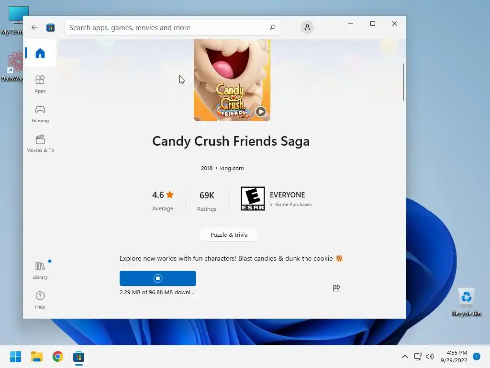Maximize the Microsoft Store window
The image size is (490, 368).
(372, 23)
